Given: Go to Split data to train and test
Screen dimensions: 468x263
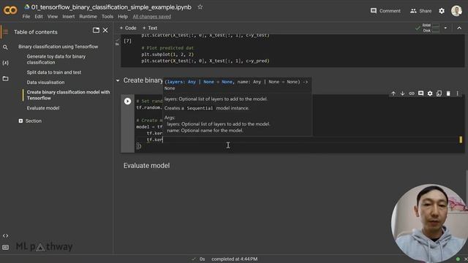Looking at the screenshot, I should pos(54,72).
